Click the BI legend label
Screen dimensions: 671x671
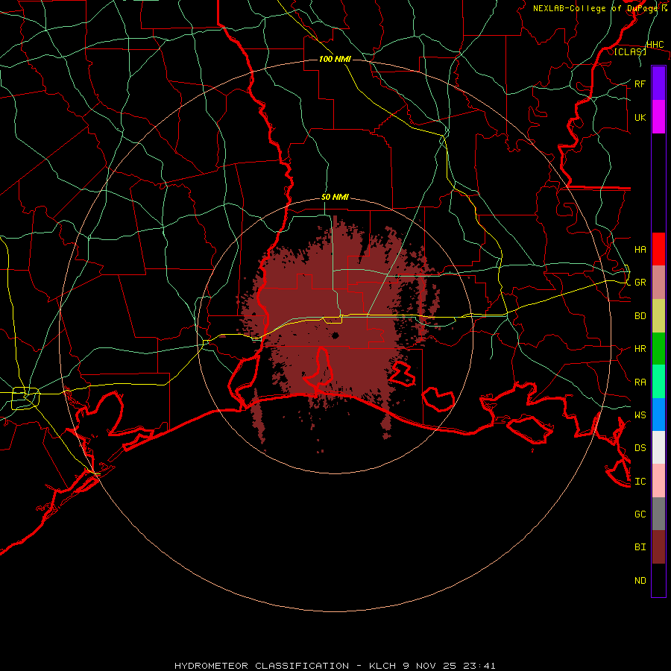(x=640, y=547)
